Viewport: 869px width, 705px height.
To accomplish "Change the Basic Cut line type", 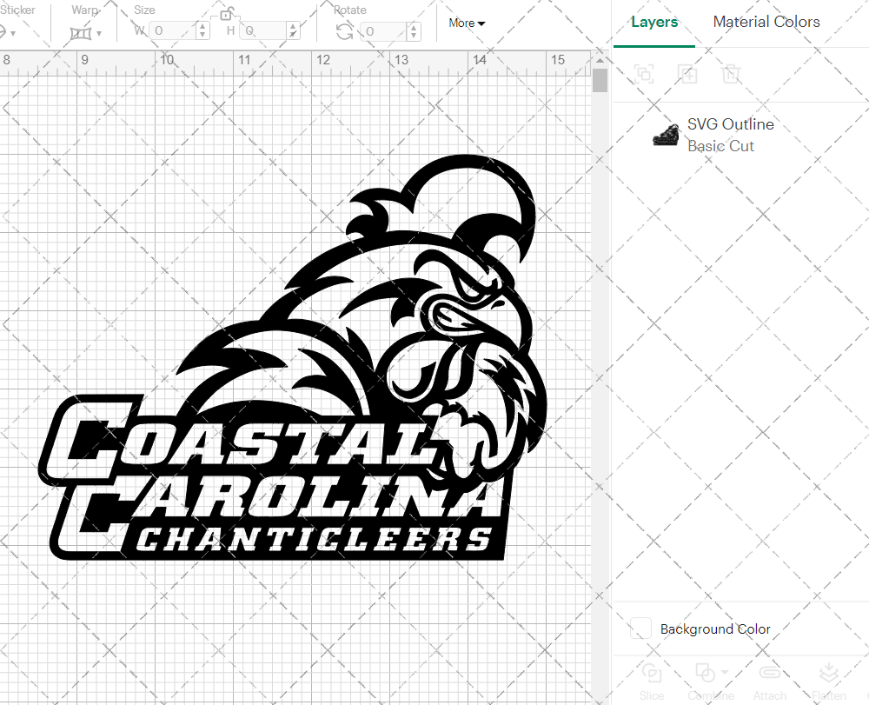I will (720, 145).
